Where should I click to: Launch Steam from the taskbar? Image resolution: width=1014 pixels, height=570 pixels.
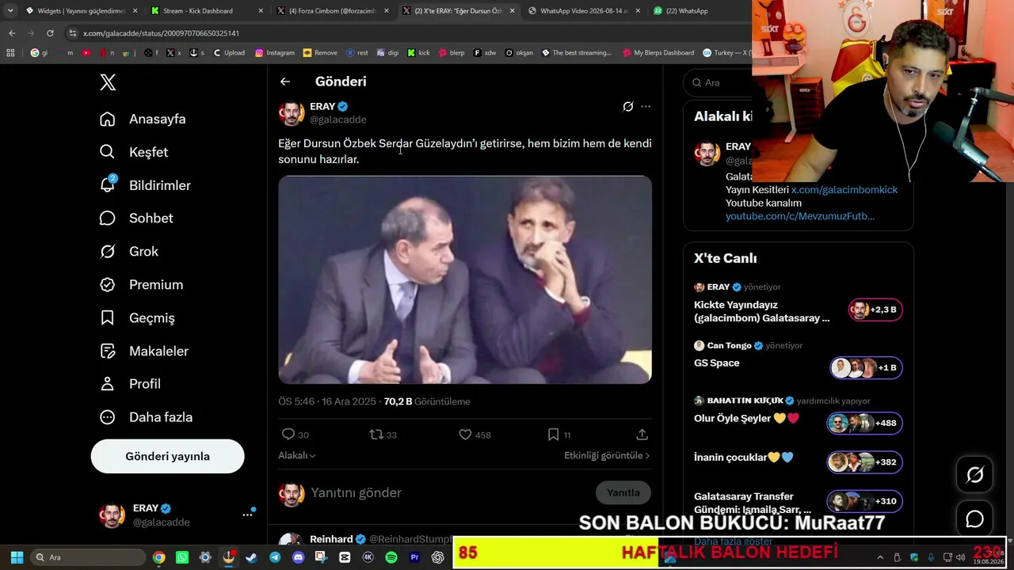252,557
